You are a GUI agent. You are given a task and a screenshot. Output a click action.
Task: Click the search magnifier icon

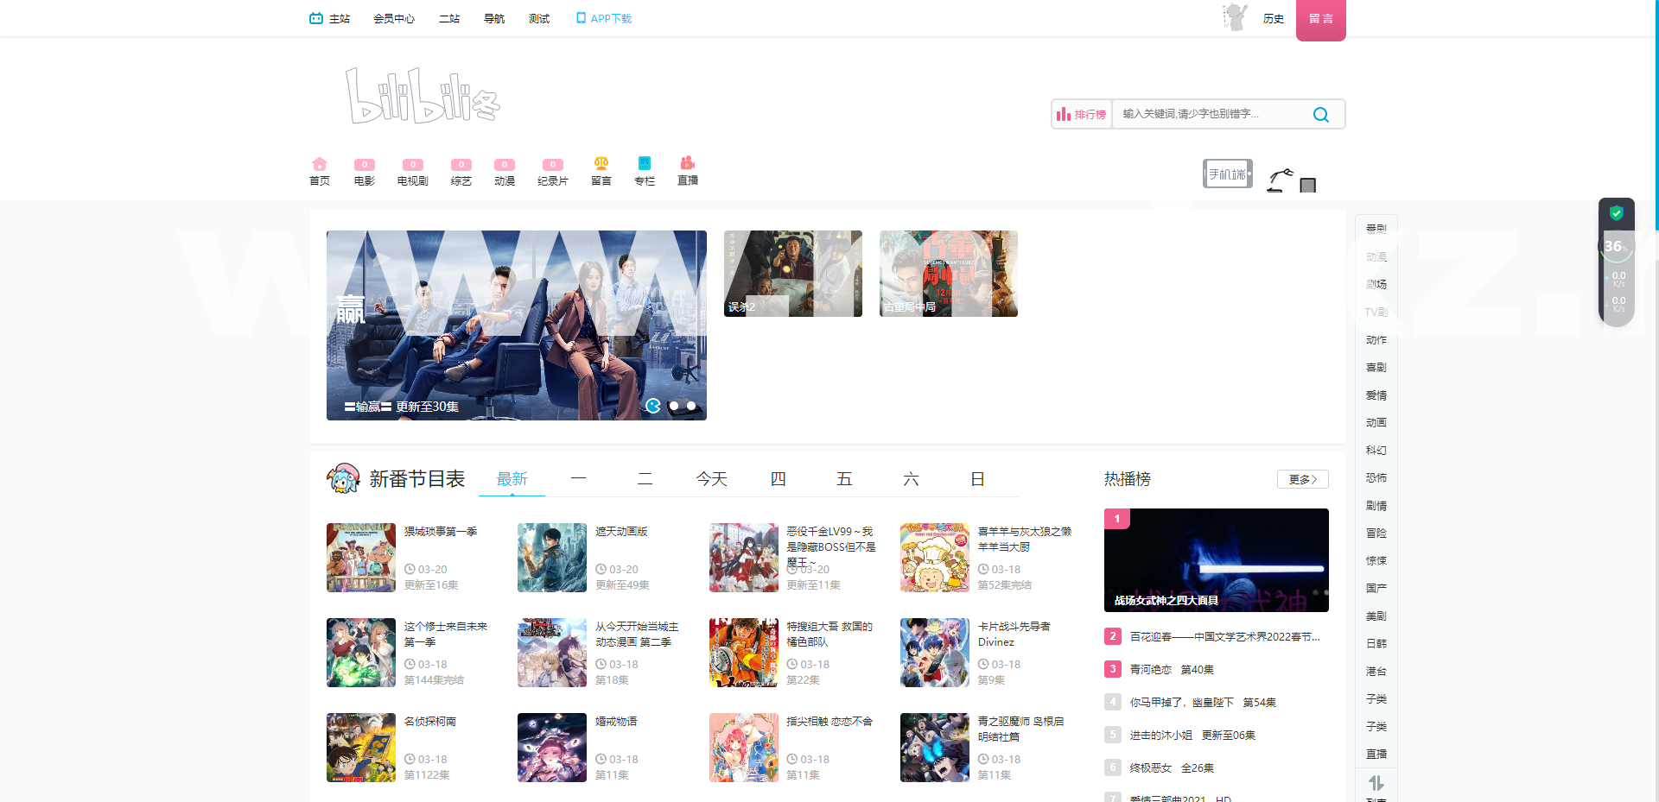tap(1321, 114)
